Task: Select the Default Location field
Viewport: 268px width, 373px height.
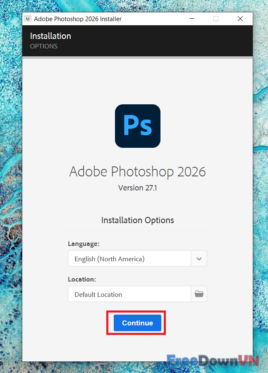Action: (x=129, y=294)
